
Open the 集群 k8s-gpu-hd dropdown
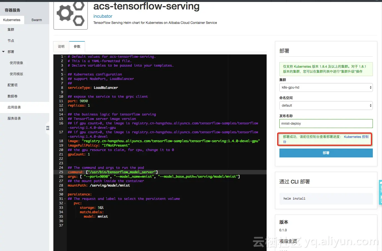[326, 87]
